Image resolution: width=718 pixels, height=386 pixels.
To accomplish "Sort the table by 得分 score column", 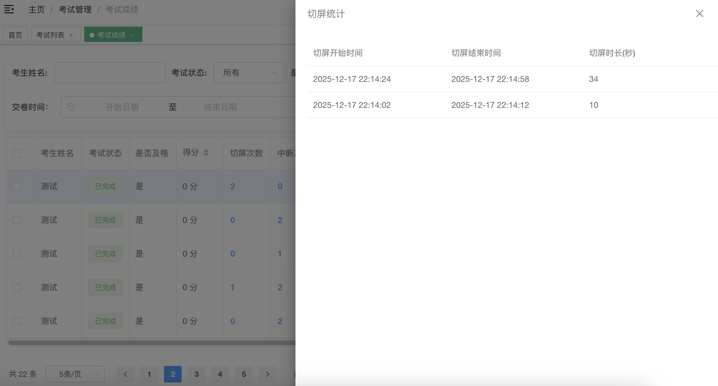I will [x=206, y=153].
